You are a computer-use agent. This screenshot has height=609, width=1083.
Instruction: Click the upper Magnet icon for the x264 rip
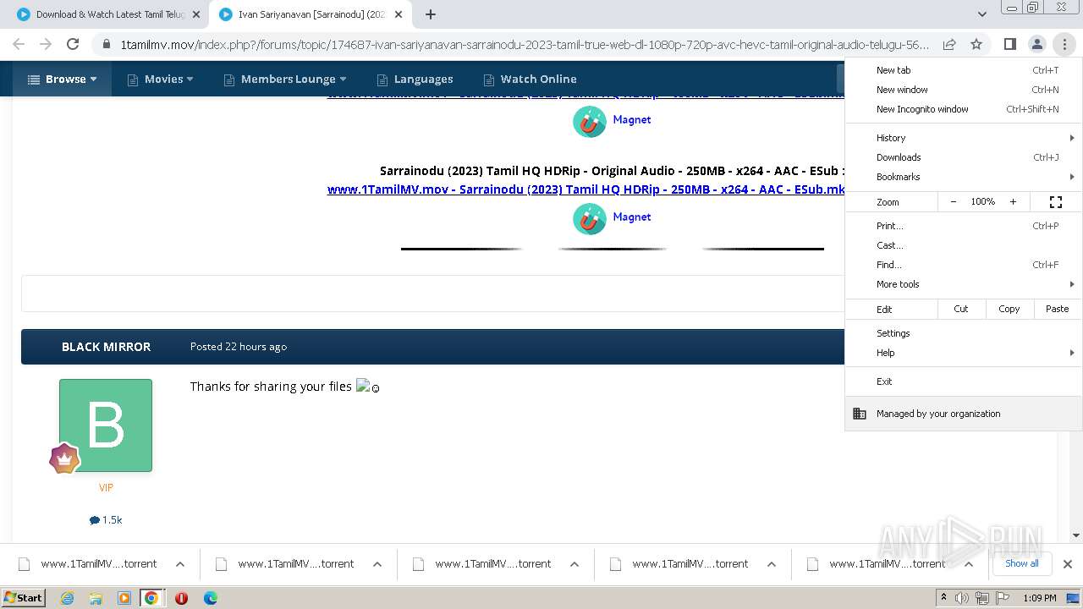[x=590, y=121]
